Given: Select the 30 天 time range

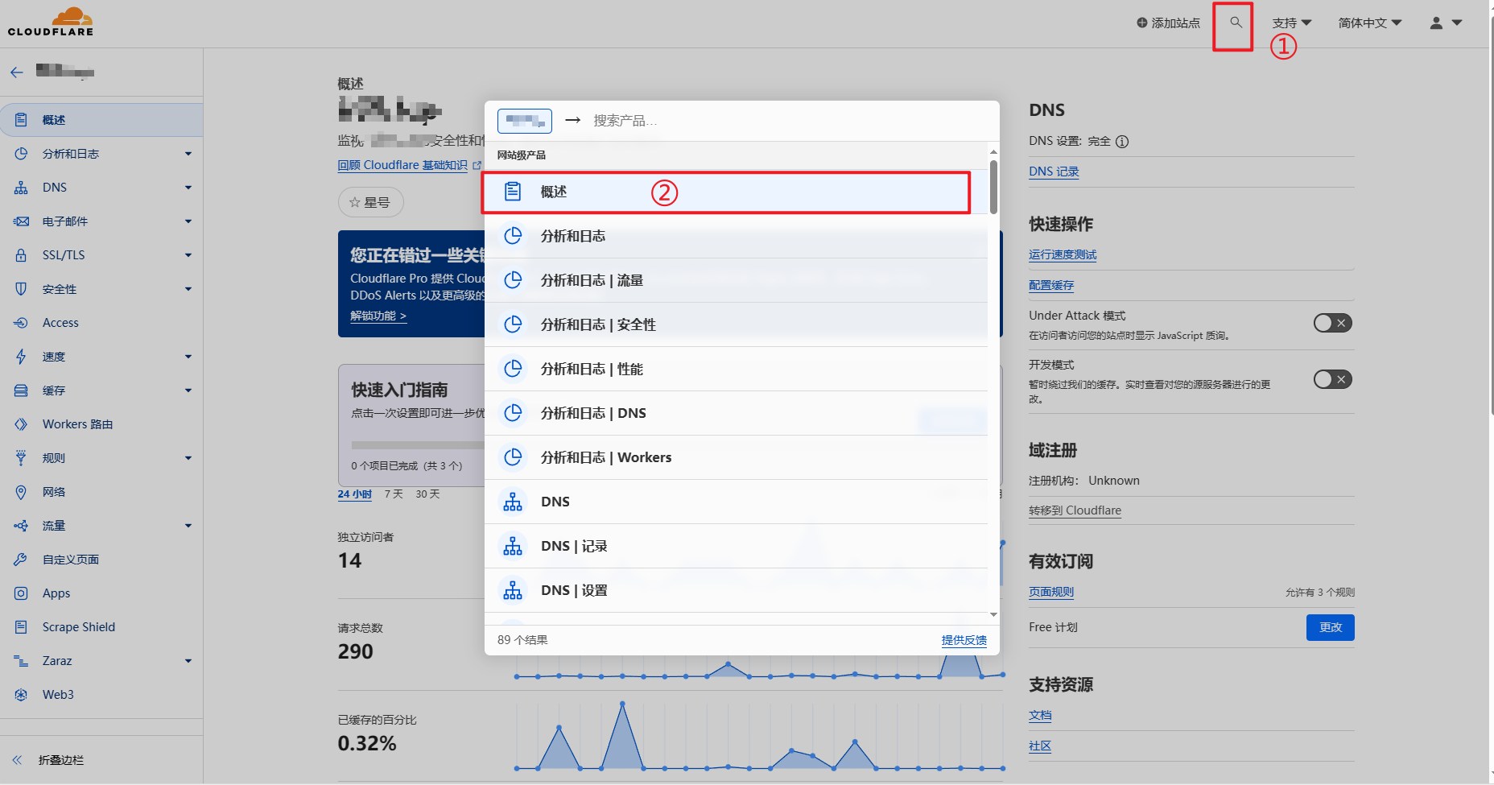Looking at the screenshot, I should point(427,494).
